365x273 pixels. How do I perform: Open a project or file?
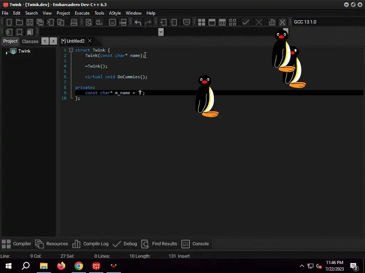pyautogui.click(x=19, y=22)
